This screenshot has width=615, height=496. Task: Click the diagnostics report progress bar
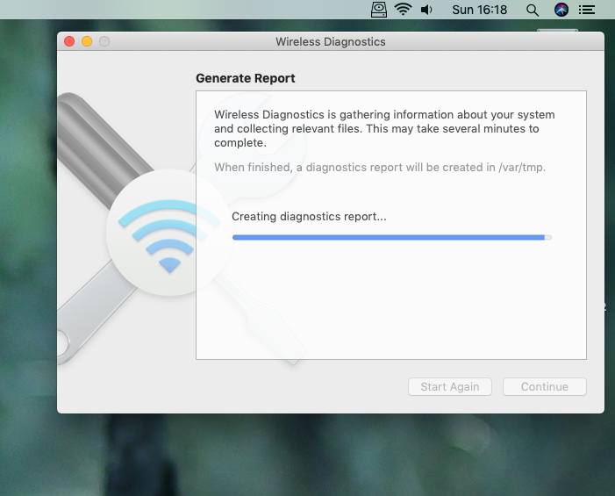[x=392, y=237]
